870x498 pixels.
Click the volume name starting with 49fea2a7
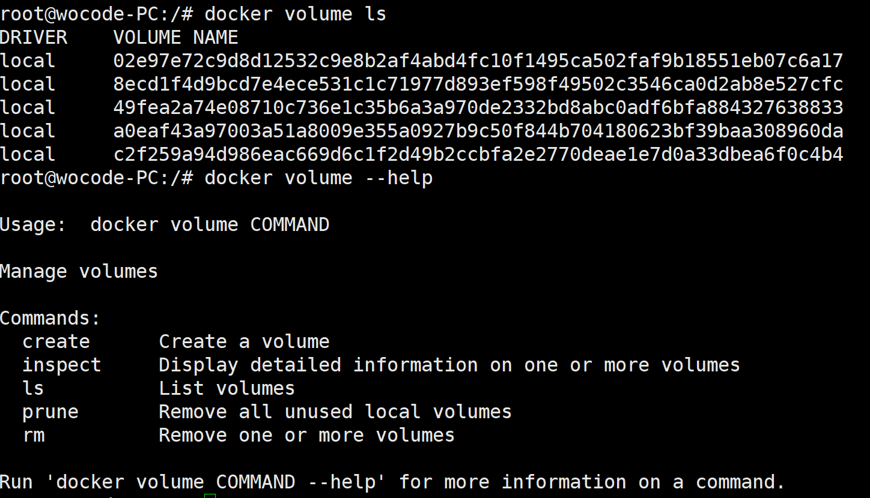tap(478, 107)
